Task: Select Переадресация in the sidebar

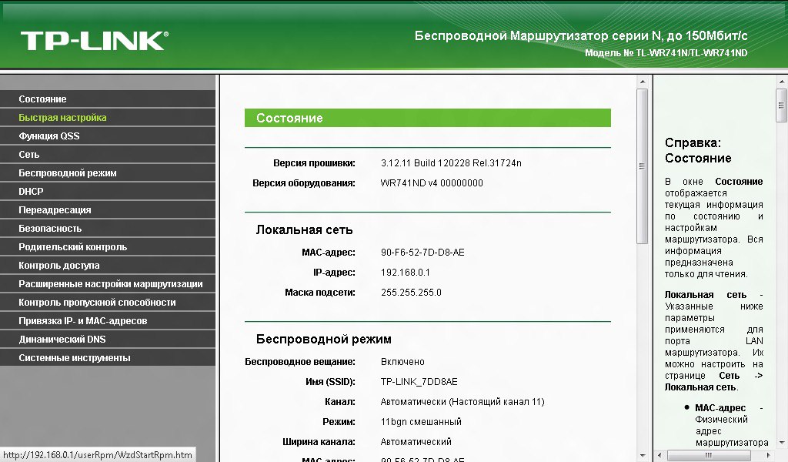Action: 108,210
